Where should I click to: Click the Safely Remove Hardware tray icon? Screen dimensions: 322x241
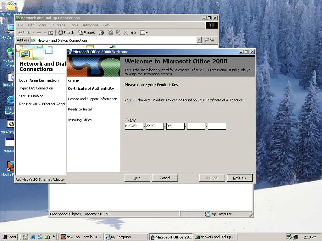290,237
